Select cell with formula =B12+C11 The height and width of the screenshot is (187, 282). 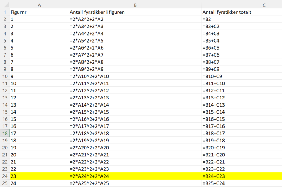242,91
